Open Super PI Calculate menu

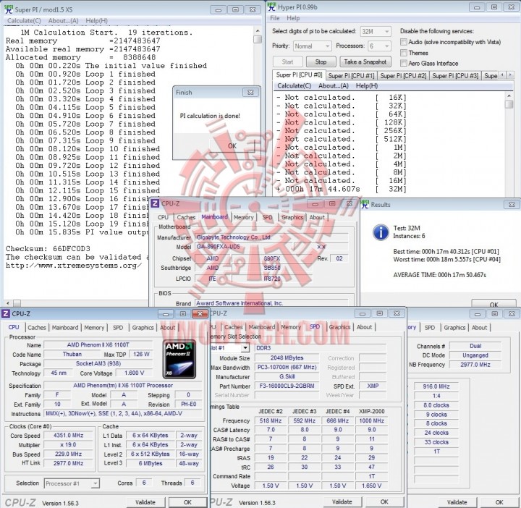pos(24,20)
